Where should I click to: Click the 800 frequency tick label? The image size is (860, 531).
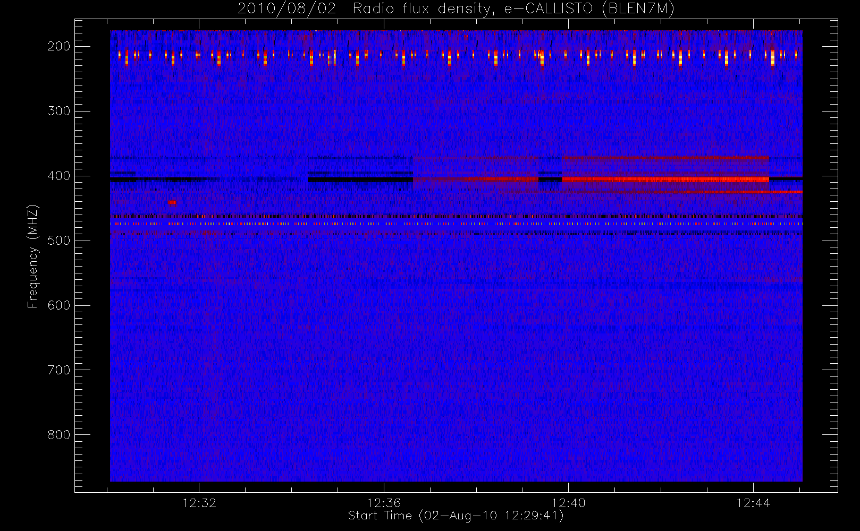tap(58, 435)
